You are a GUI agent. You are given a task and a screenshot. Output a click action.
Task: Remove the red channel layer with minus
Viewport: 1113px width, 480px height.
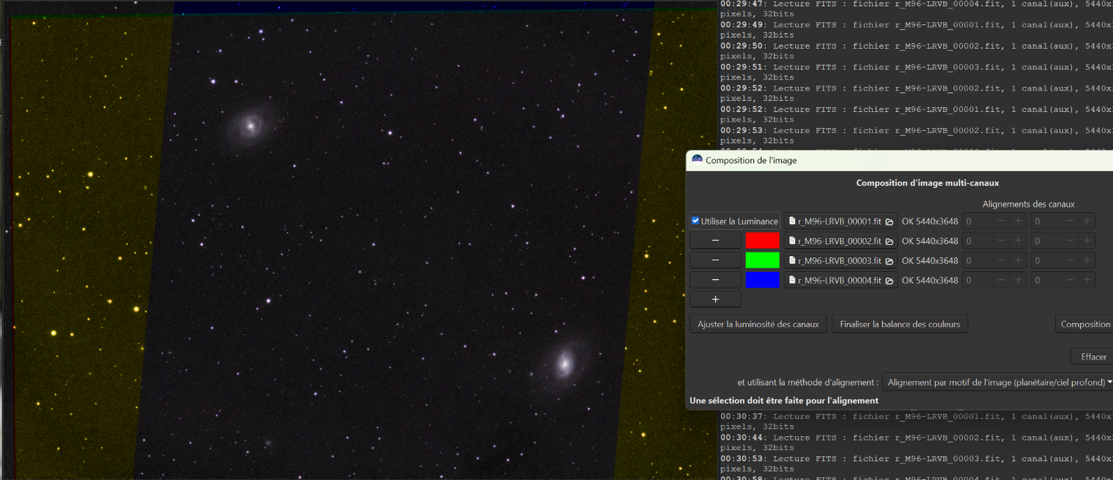[715, 241]
